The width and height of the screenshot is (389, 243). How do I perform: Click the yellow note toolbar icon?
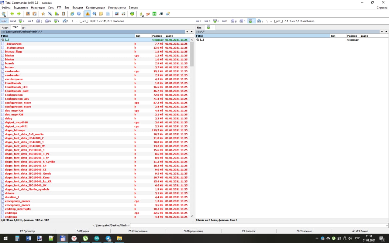[101, 14]
